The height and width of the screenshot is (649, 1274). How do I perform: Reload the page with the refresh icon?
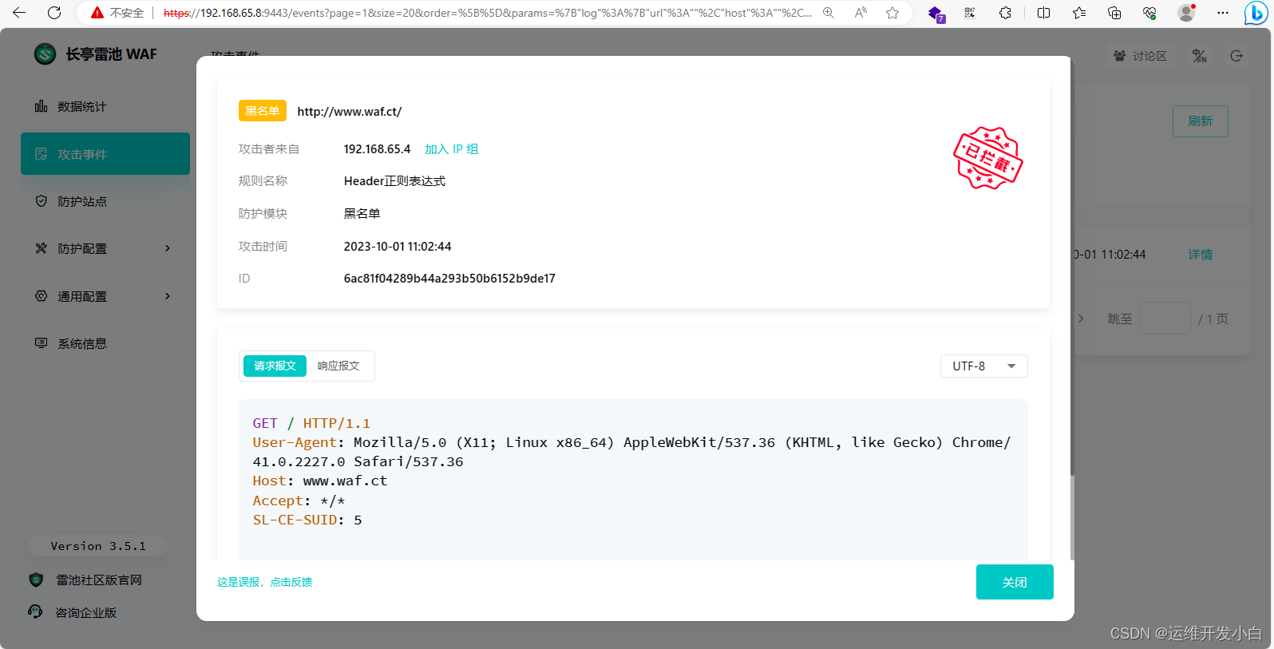54,13
